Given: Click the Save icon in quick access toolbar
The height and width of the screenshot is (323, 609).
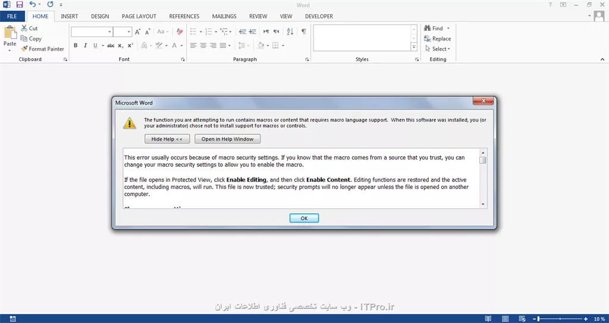Looking at the screenshot, I should coord(20,5).
